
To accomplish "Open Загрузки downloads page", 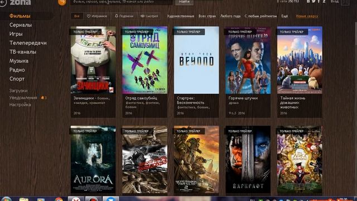I will click(x=18, y=90).
